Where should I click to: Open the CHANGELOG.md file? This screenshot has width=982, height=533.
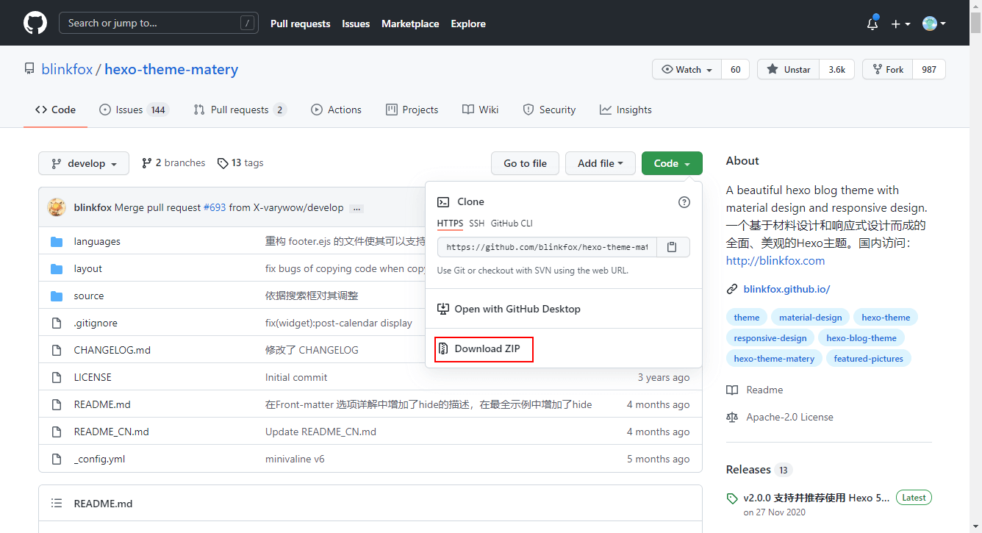(112, 350)
